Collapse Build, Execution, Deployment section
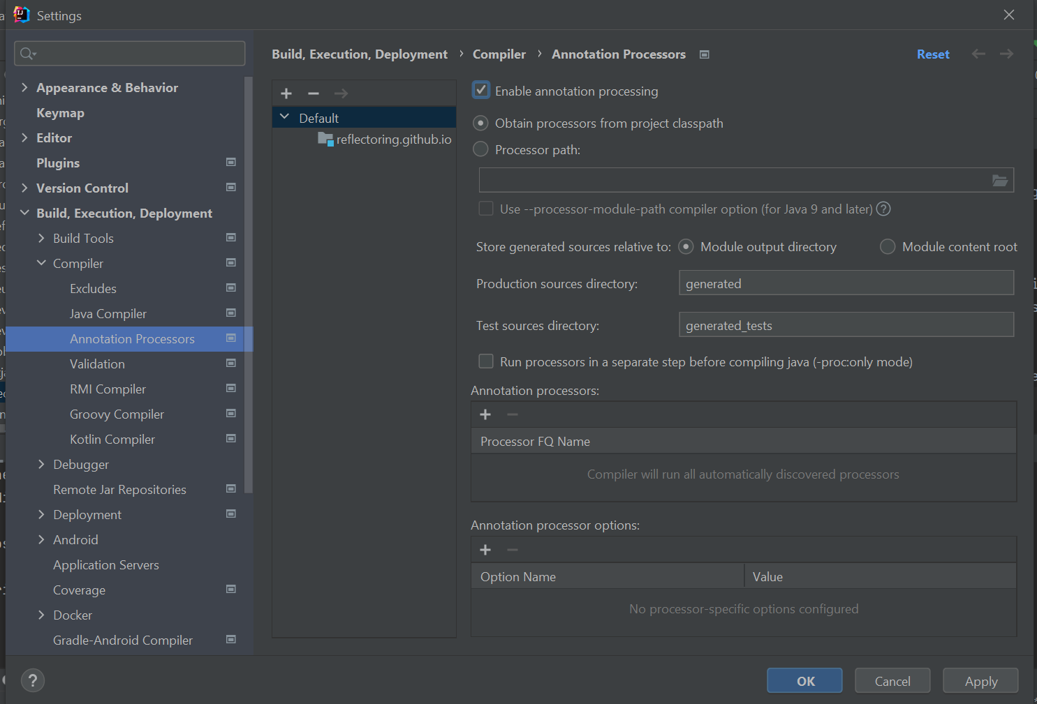 pyautogui.click(x=24, y=213)
